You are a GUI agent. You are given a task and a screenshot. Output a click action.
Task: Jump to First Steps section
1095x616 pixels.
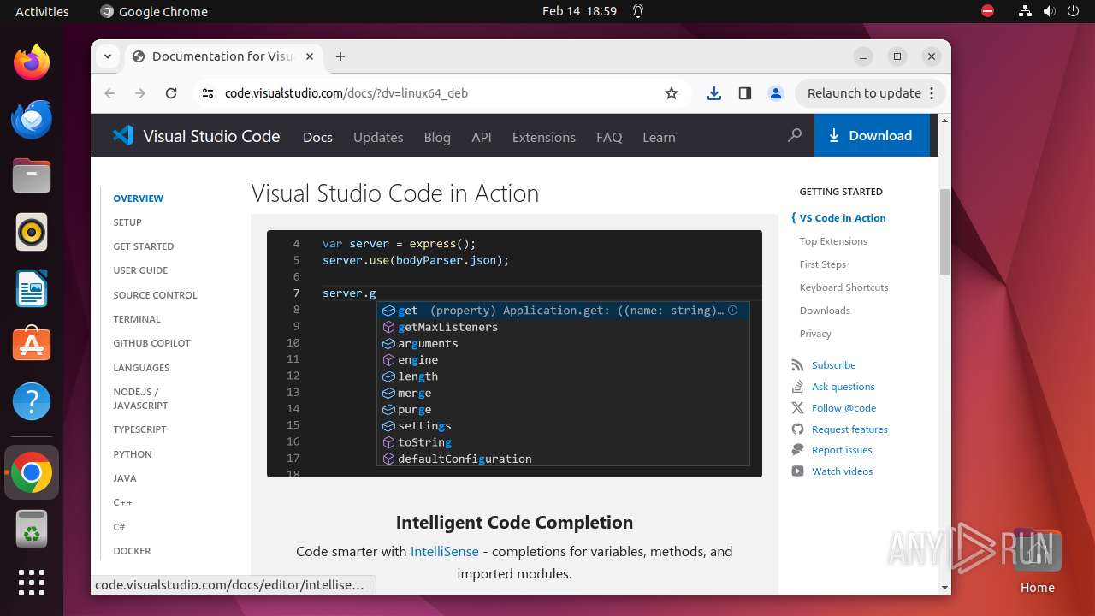(x=823, y=264)
